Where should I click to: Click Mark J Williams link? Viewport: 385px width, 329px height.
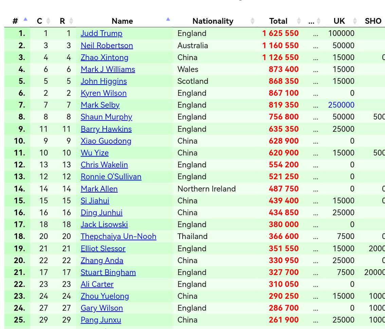(108, 69)
